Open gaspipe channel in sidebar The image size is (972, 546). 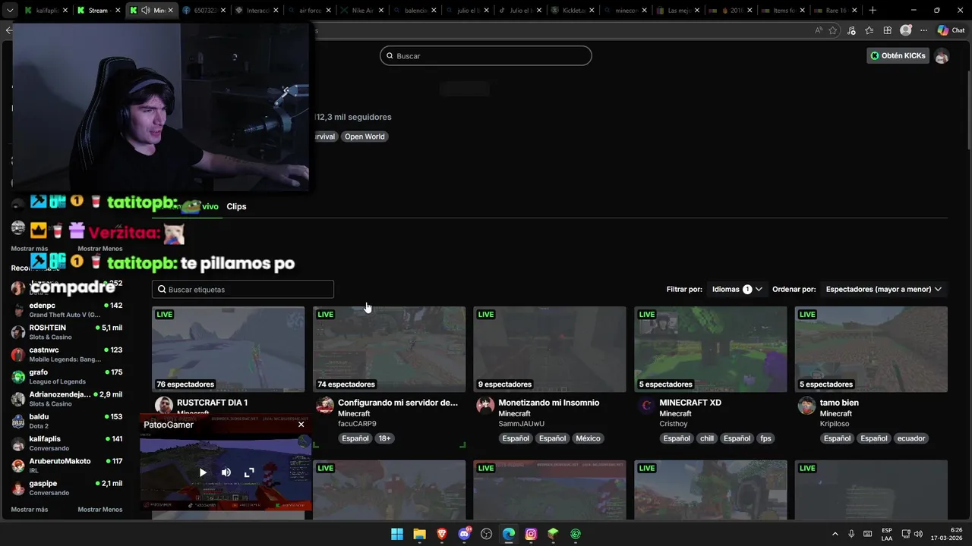66,488
